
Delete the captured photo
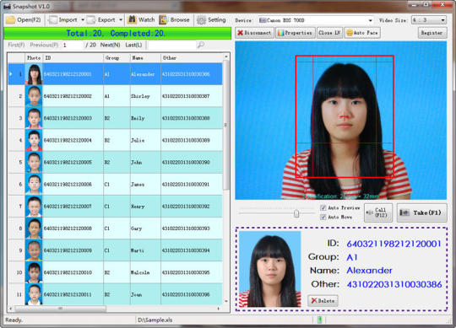(x=323, y=301)
